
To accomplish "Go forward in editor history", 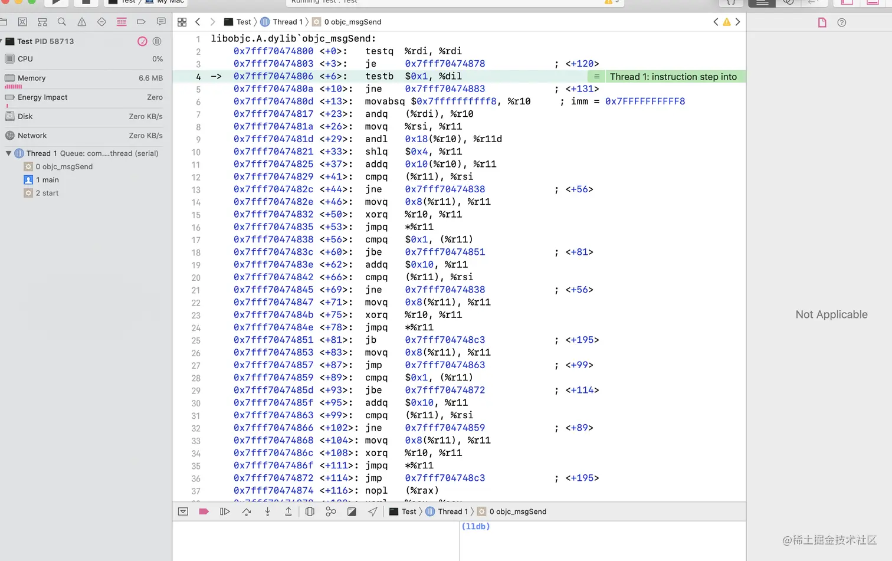I will click(x=212, y=22).
